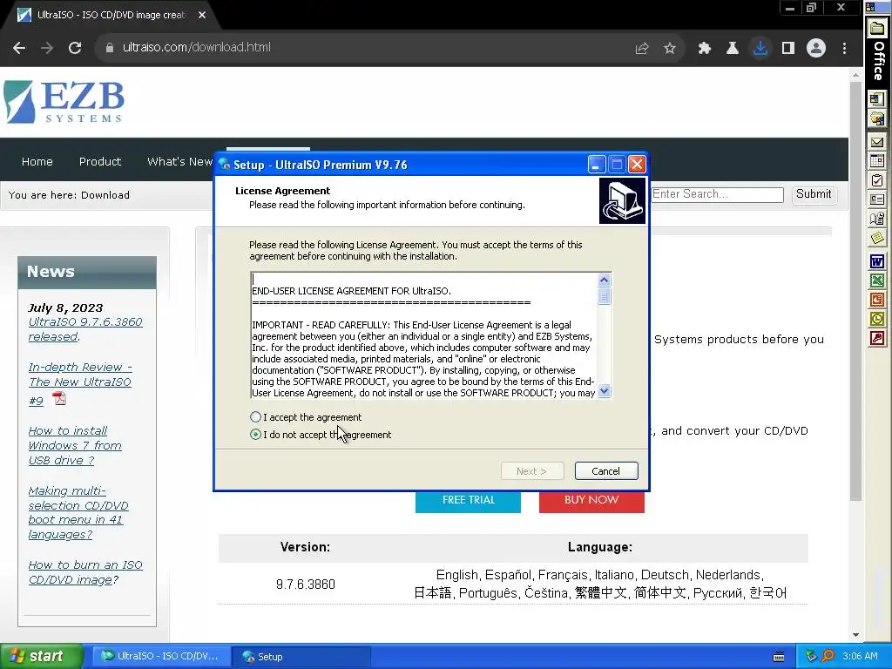Viewport: 892px width, 669px height.
Task: Share this page via Chrome share icon
Action: [x=642, y=49]
